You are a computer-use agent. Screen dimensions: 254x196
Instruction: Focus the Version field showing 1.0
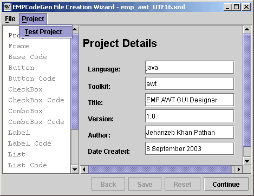pyautogui.click(x=190, y=116)
